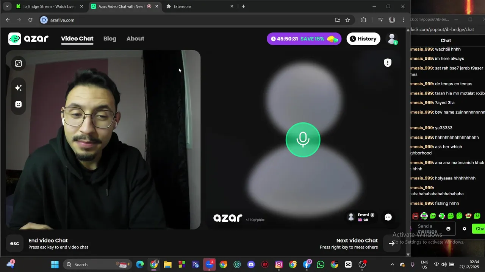485x272 pixels.
Task: Open File Explorer from taskbar
Action: point(167,264)
